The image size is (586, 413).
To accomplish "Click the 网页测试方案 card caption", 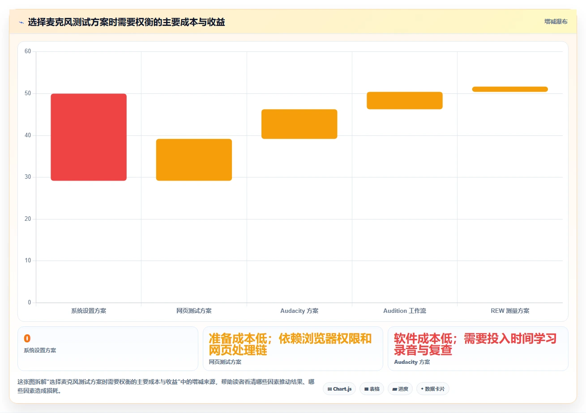I will 225,362.
